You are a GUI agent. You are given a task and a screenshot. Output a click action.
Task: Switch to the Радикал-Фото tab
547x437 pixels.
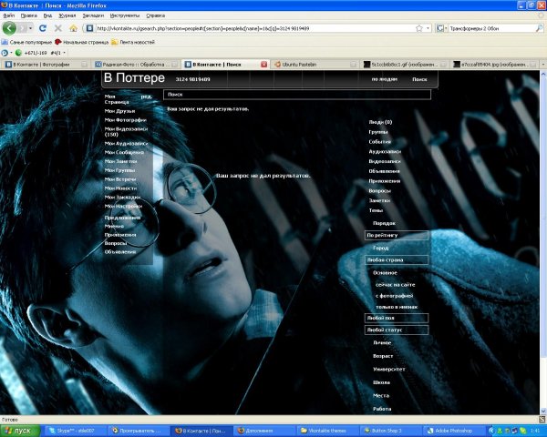click(137, 65)
